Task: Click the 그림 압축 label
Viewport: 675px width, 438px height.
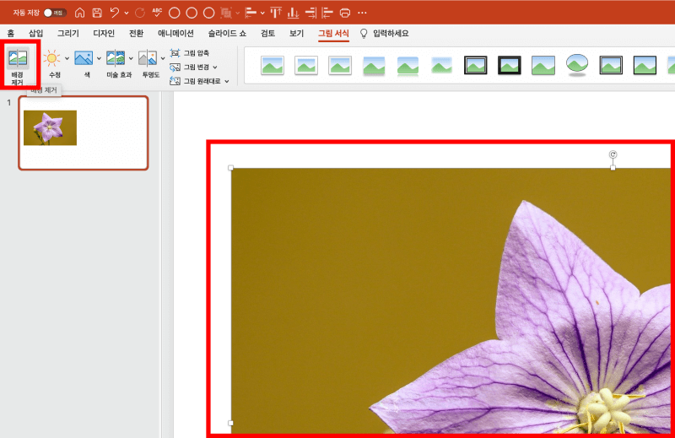Action: pos(197,53)
